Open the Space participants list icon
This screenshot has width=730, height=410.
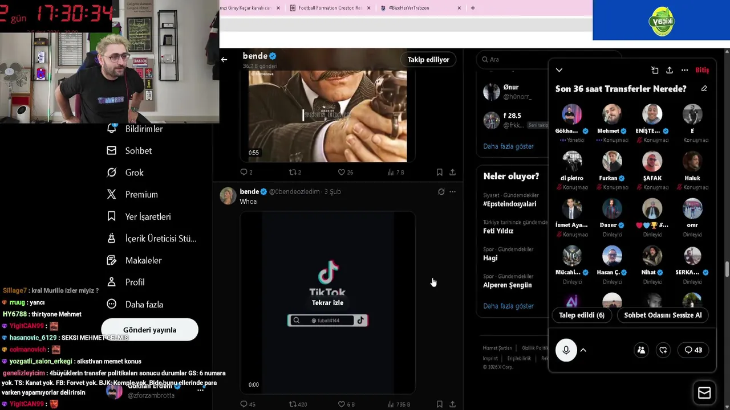coord(641,350)
